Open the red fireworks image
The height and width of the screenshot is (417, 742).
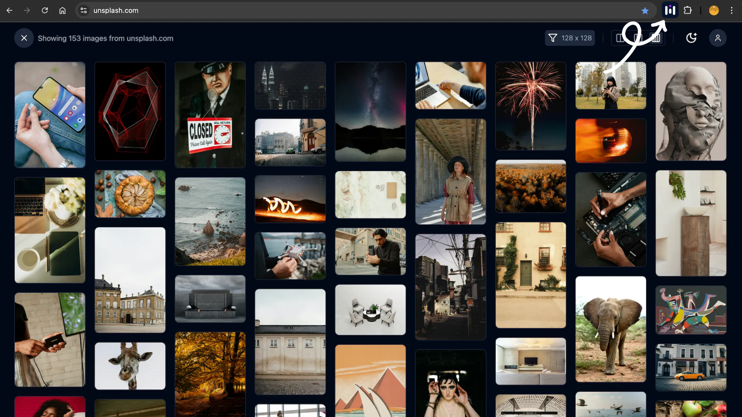(x=531, y=106)
